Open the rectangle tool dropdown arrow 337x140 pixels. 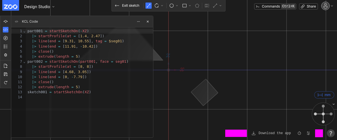(190, 6)
